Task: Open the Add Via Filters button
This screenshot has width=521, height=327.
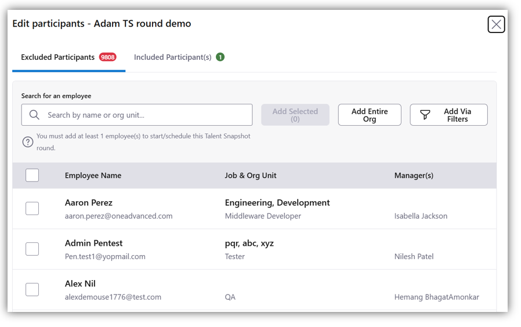Action: coord(448,115)
